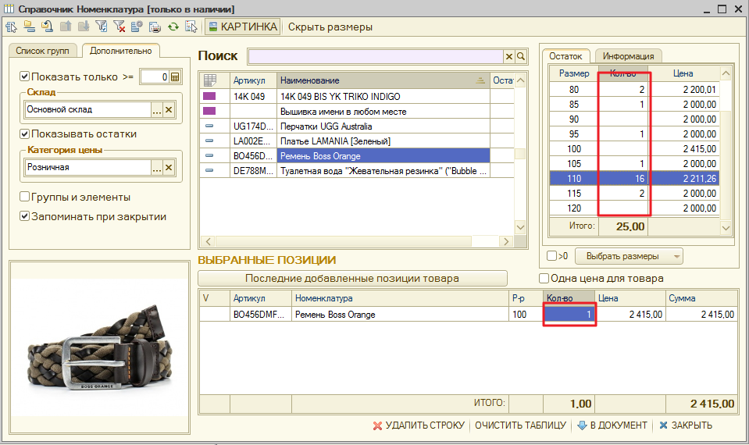This screenshot has height=445, width=749.
Task: Click the table icon in list header
Action: (209, 80)
